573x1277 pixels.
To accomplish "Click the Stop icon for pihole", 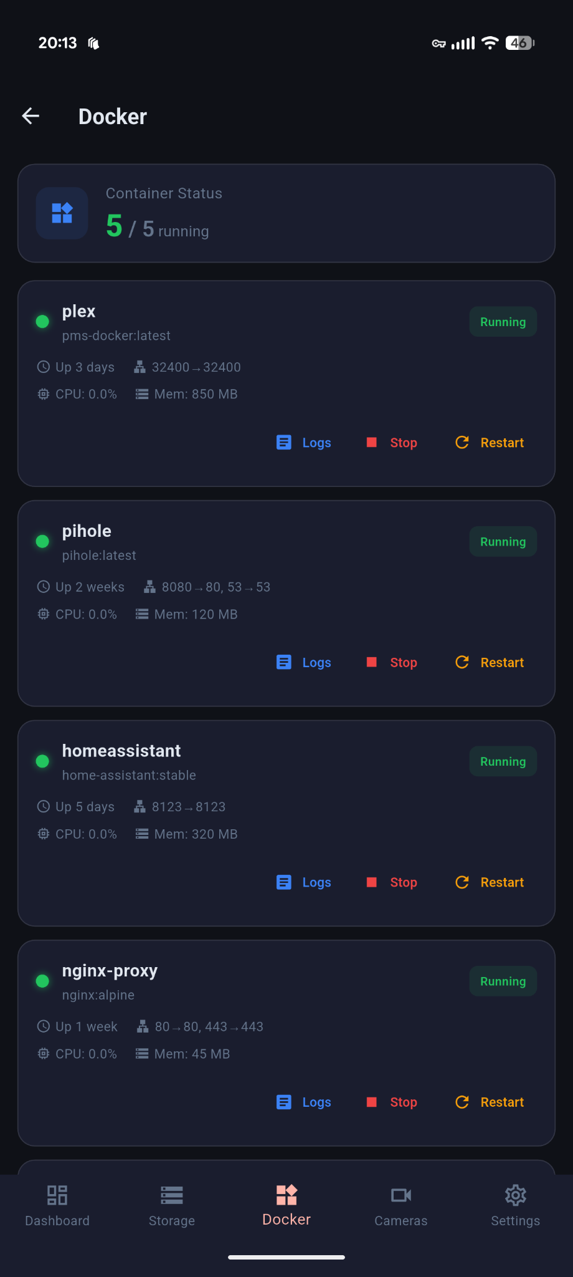I will 372,662.
